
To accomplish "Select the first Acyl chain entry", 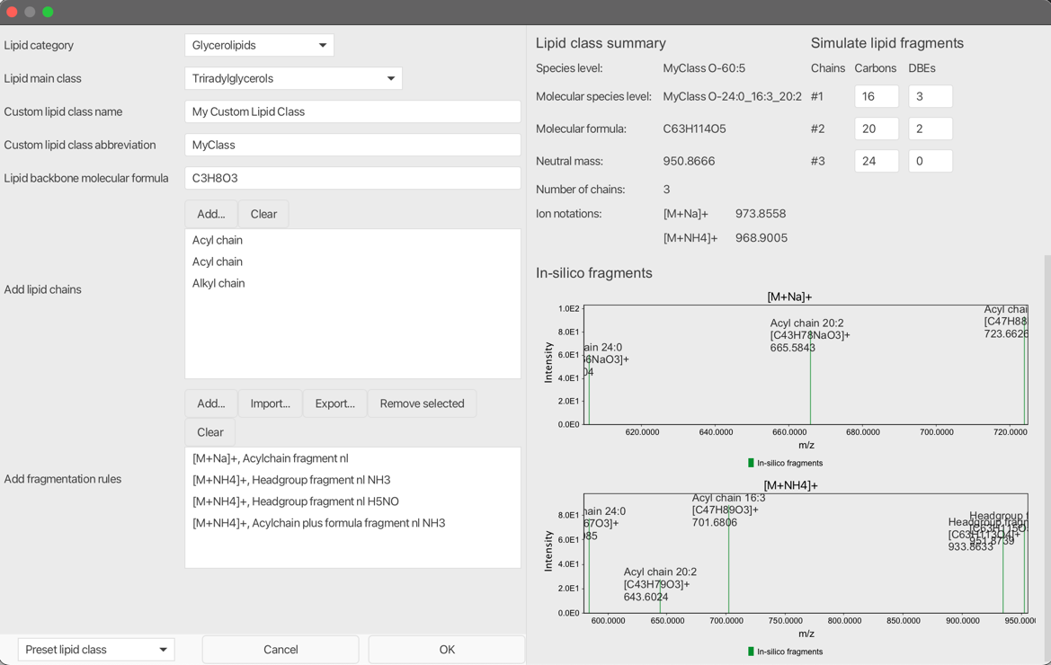I will (352, 241).
